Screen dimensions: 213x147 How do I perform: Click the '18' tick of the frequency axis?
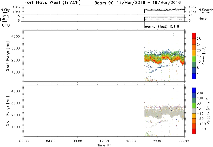pos(18,16)
